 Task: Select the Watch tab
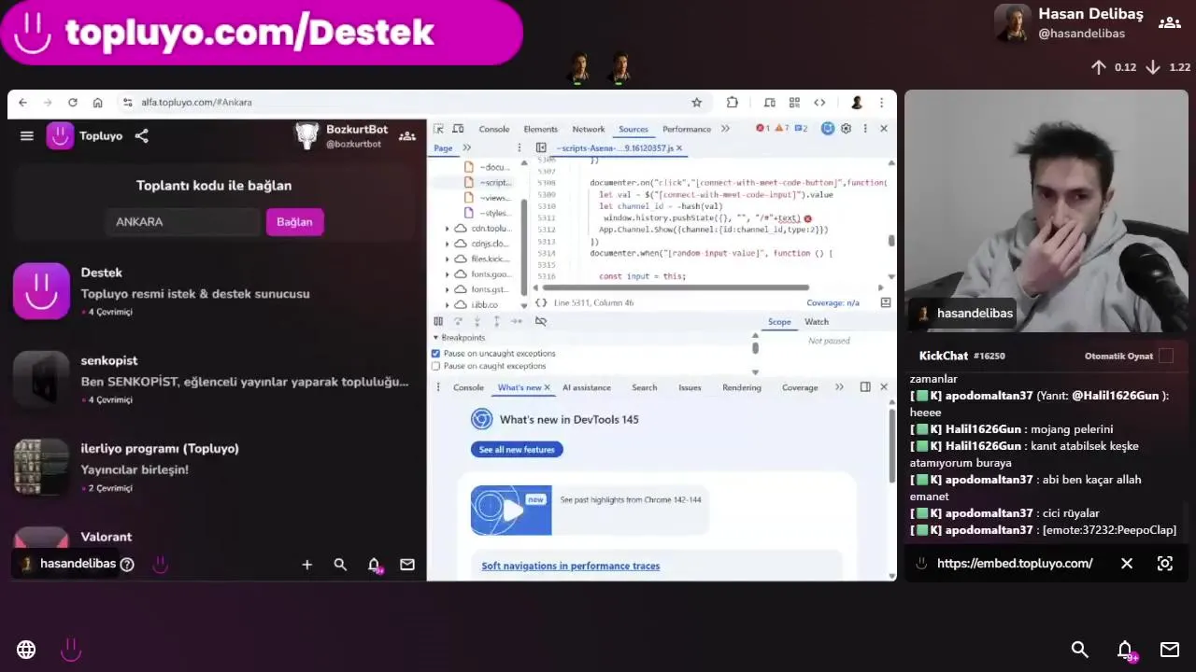(817, 322)
